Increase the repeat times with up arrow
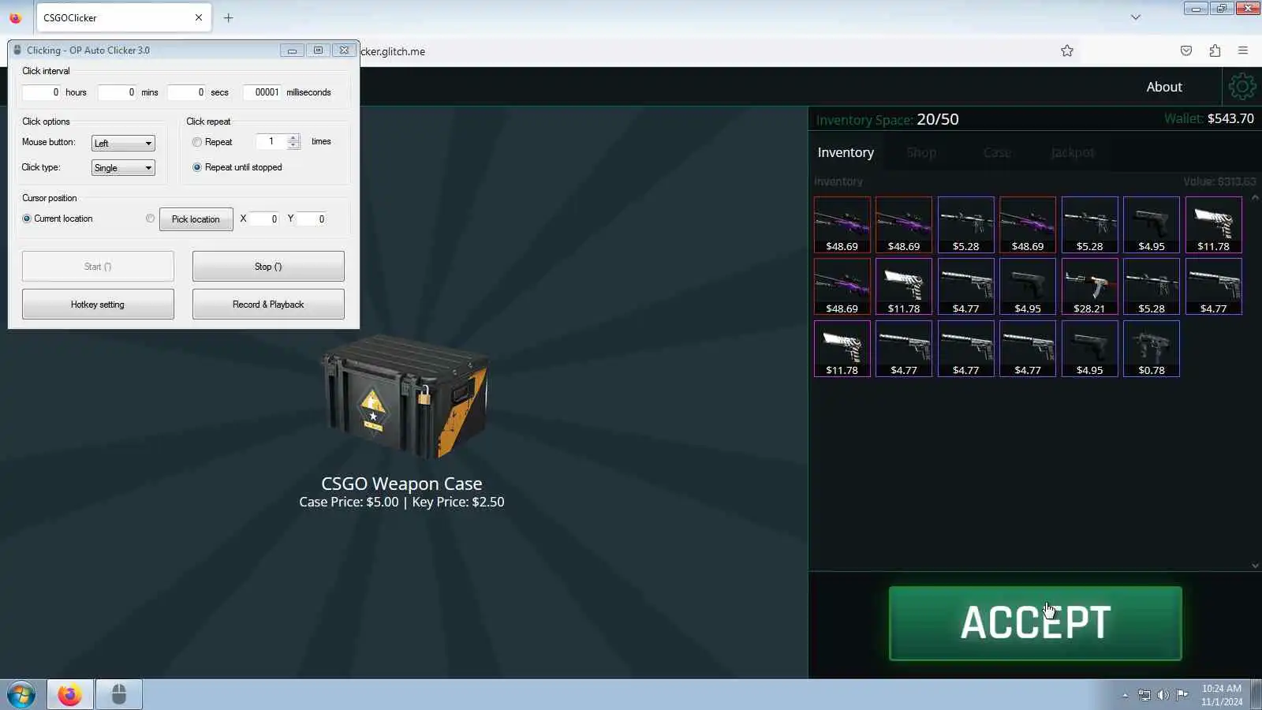1262x710 pixels. pyautogui.click(x=293, y=137)
